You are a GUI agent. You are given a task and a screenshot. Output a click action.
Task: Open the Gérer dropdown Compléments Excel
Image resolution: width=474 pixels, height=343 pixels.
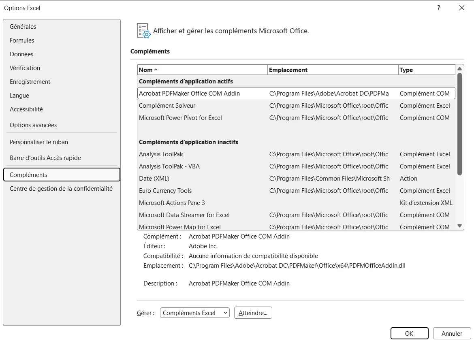coord(195,313)
